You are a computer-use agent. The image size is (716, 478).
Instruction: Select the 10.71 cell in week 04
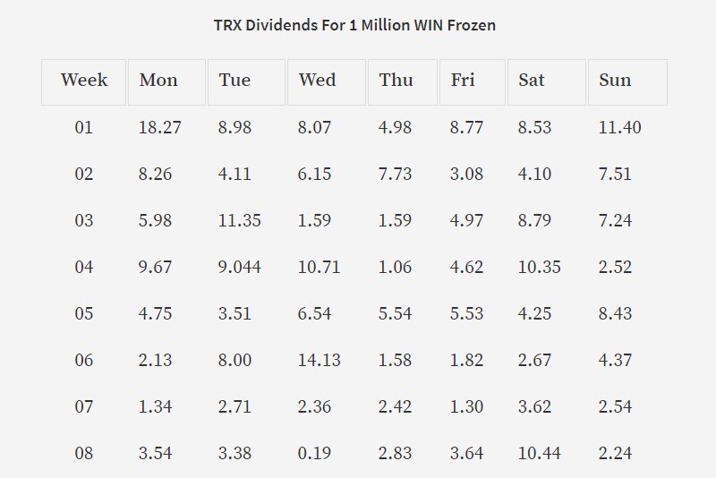[320, 267]
